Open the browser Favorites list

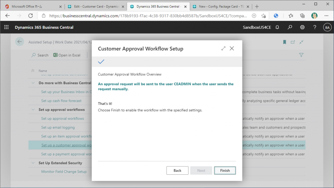291,16
